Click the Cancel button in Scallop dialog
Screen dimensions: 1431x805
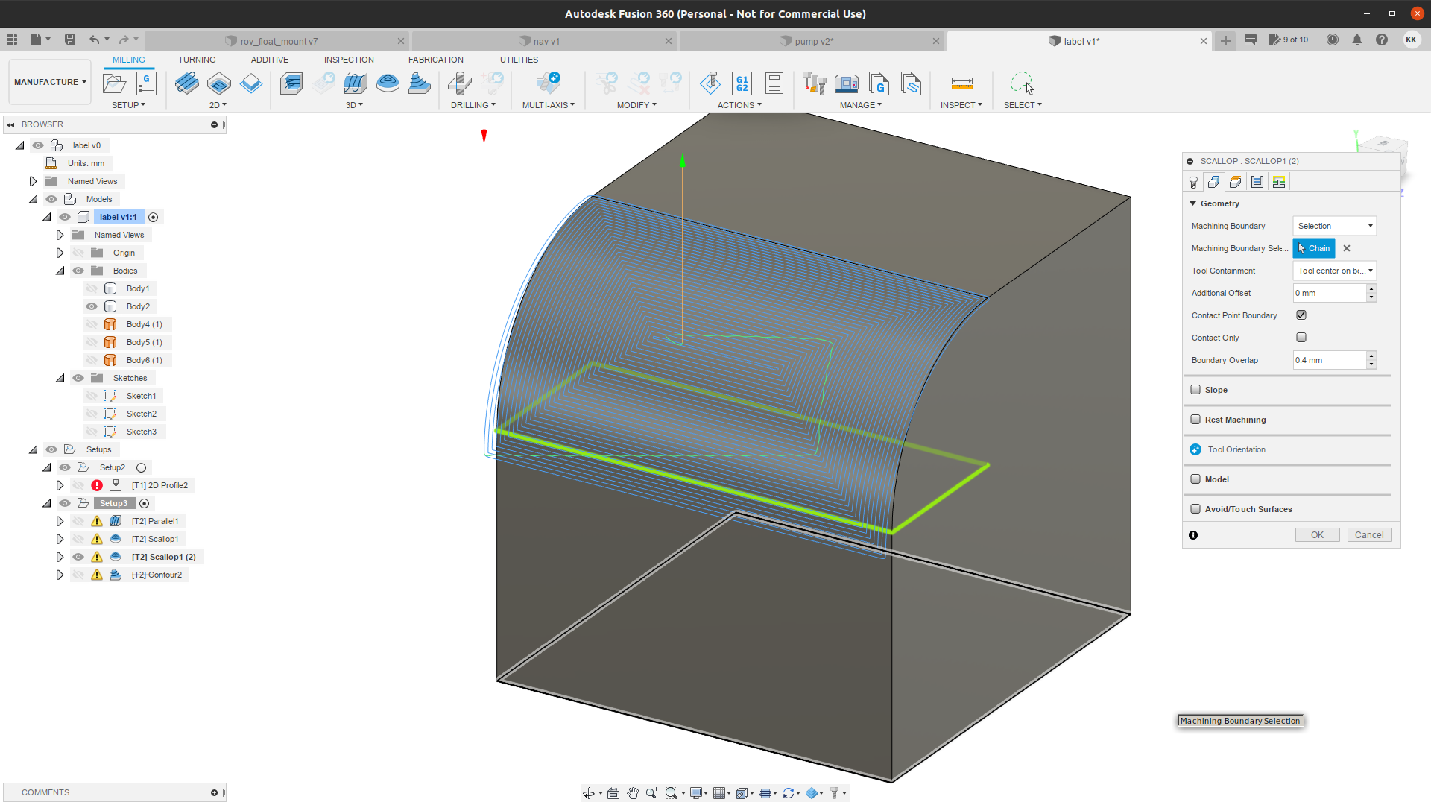[1368, 535]
